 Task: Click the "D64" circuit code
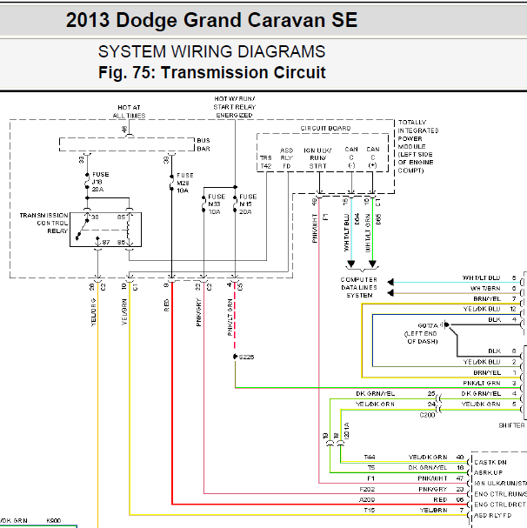point(357,219)
